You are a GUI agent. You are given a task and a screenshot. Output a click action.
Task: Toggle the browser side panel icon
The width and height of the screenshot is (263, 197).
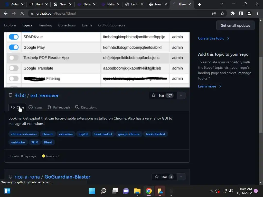241,13
